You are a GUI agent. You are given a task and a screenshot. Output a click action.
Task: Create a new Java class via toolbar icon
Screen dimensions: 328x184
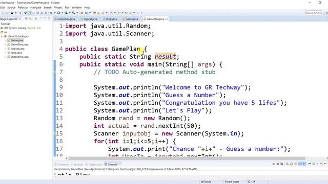87,13
